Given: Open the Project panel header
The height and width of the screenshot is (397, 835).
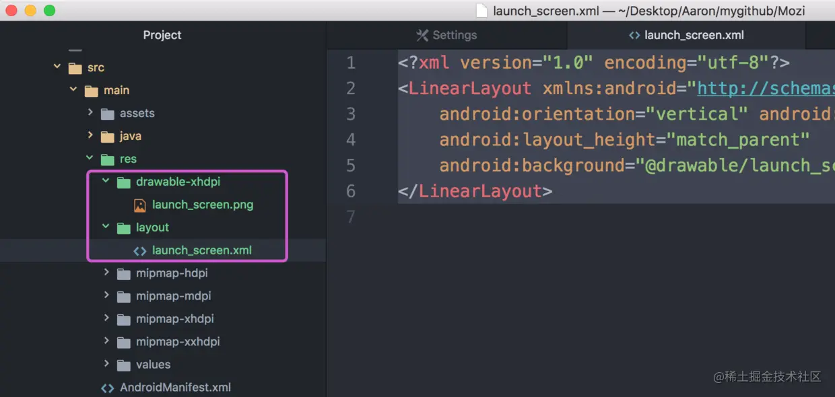Looking at the screenshot, I should pos(162,35).
